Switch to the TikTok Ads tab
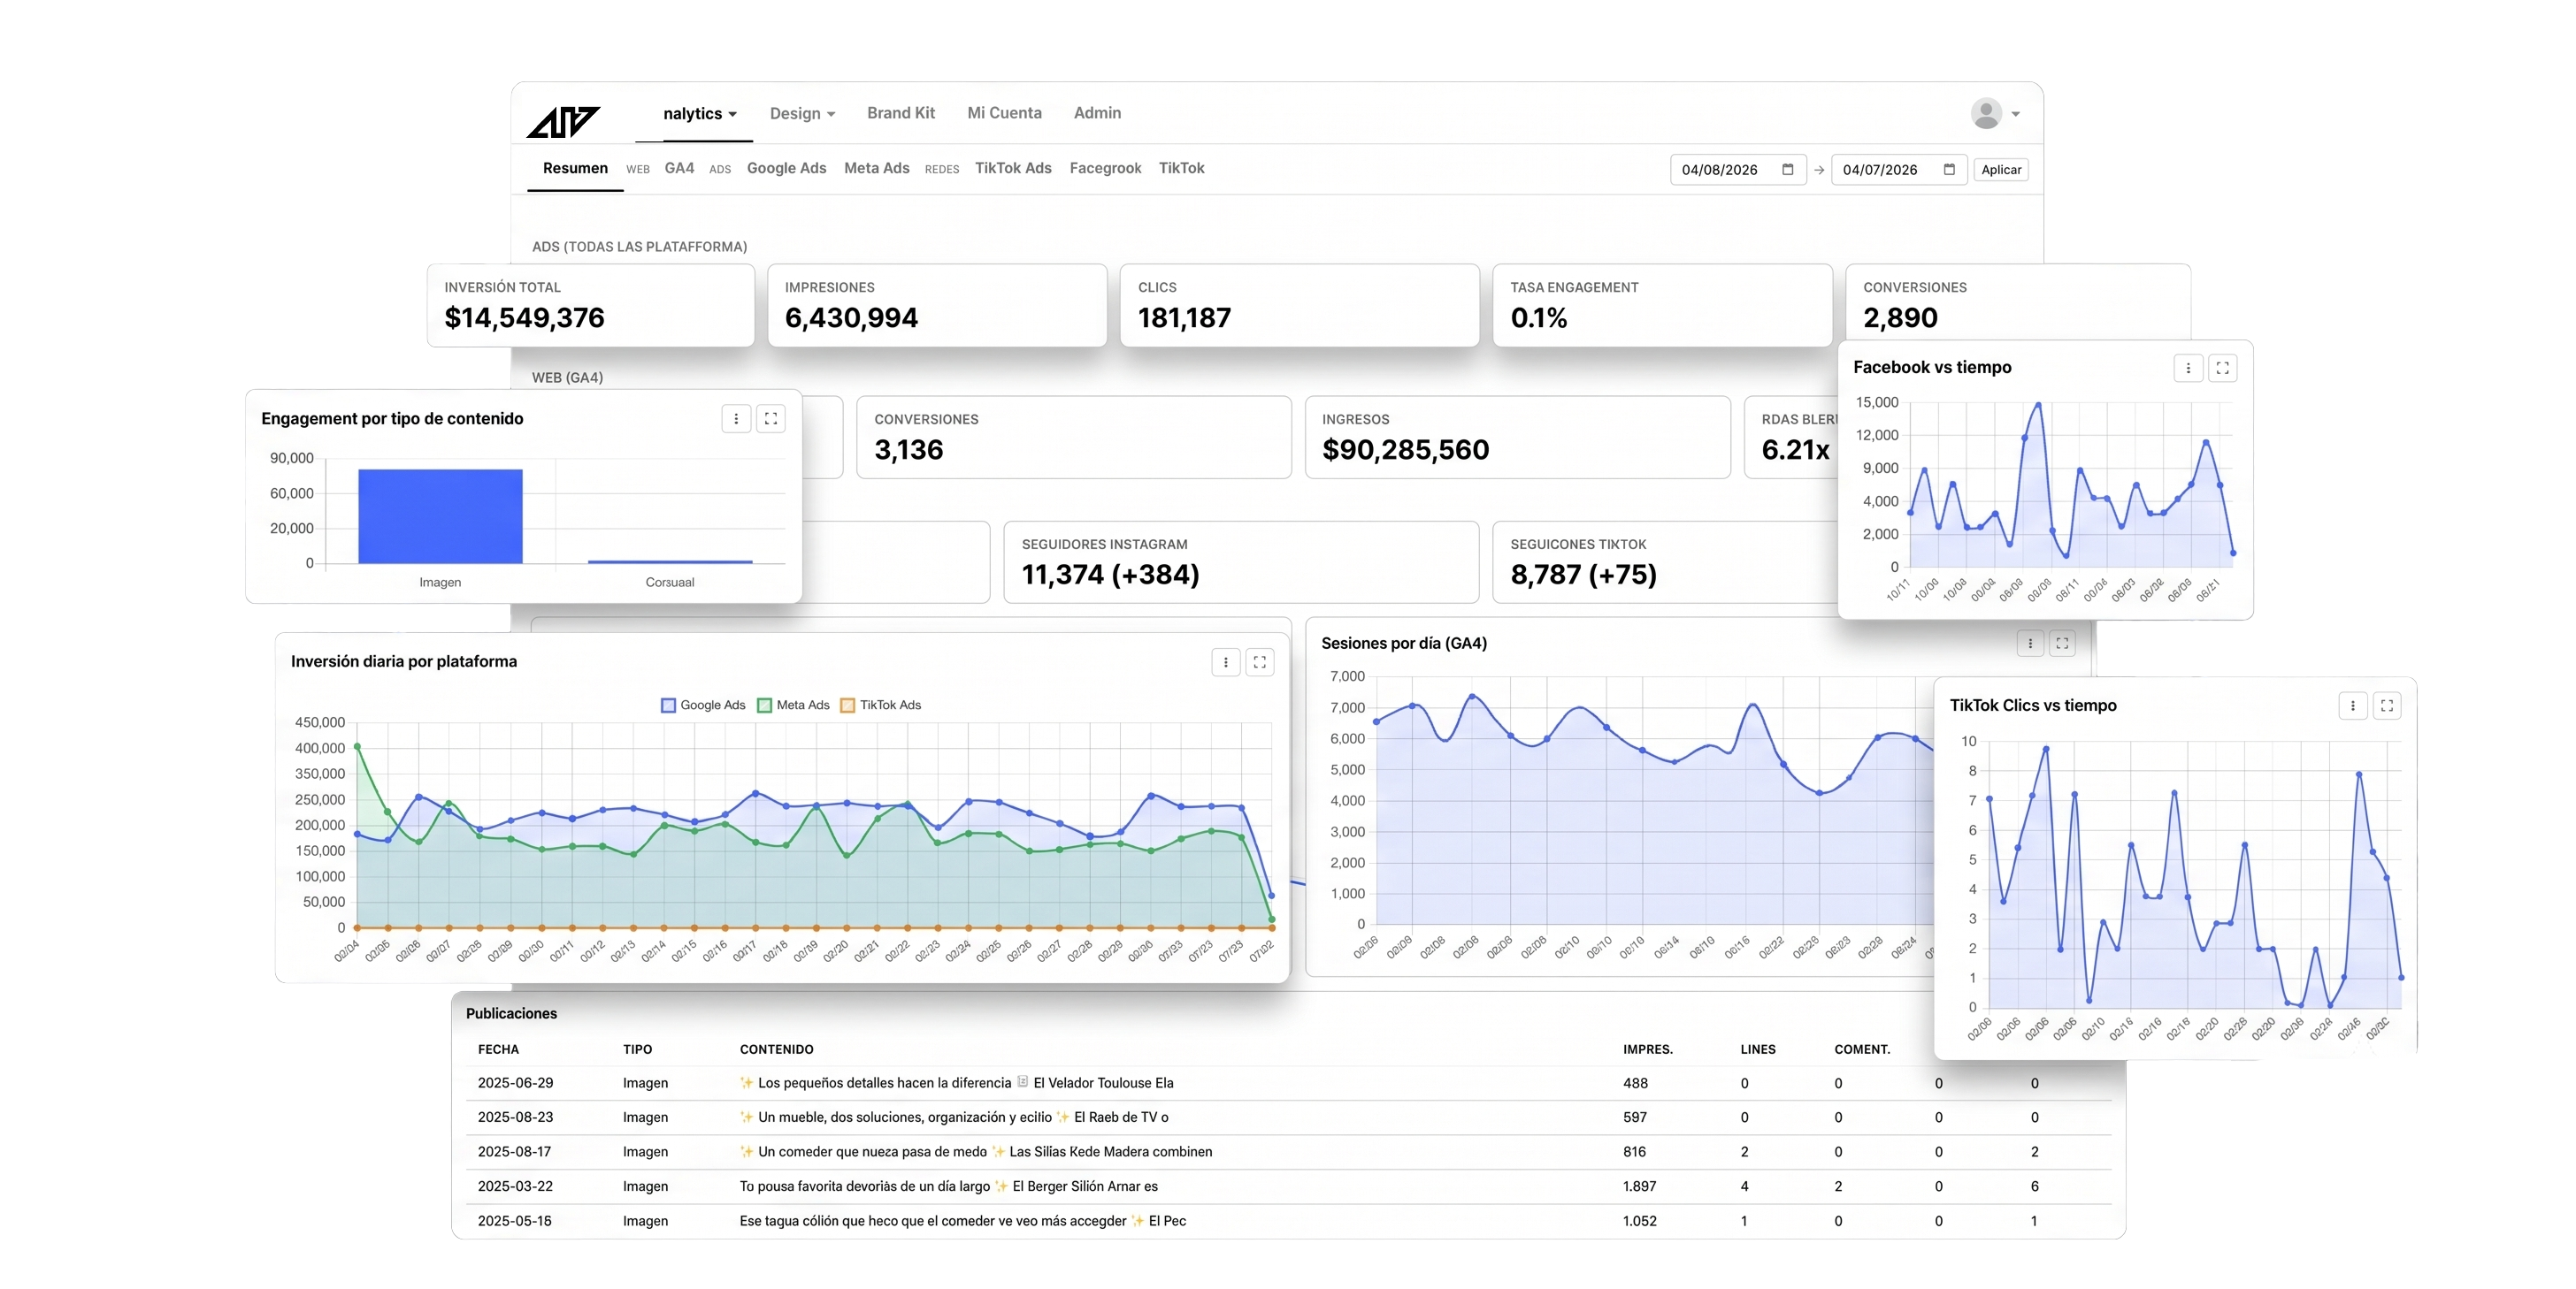2576x1289 pixels. click(1013, 168)
